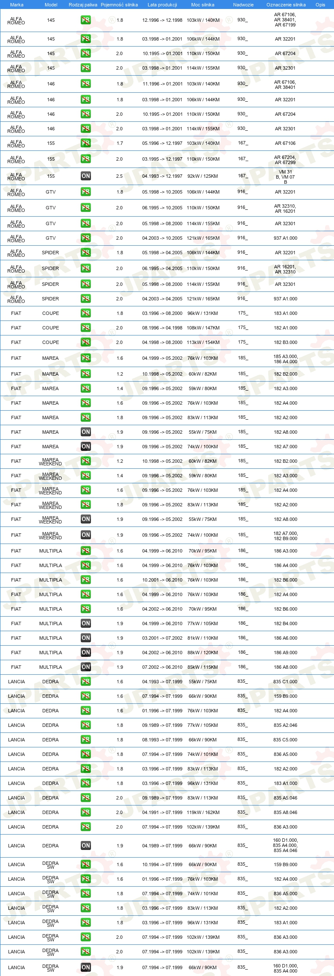Image resolution: width=334 pixels, height=976 pixels.
Task: Click petrol icon in Dedra SW 159 B9.000 row
Action: [x=86, y=864]
